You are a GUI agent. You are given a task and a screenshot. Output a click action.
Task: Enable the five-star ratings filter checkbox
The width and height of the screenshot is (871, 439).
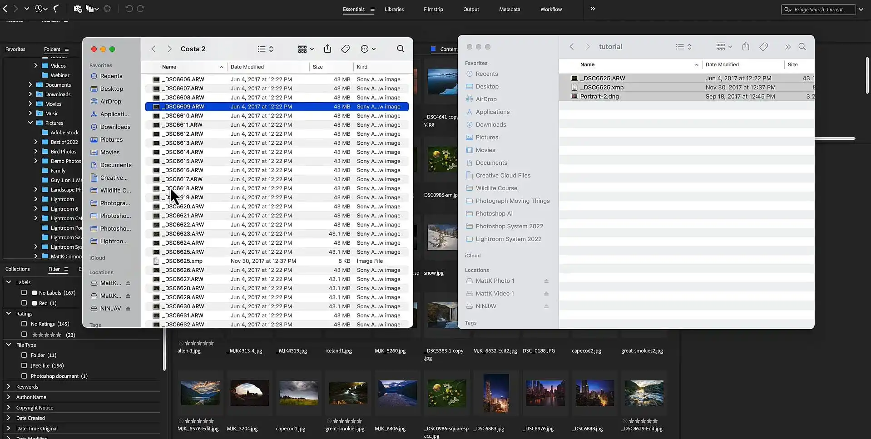[x=24, y=335]
